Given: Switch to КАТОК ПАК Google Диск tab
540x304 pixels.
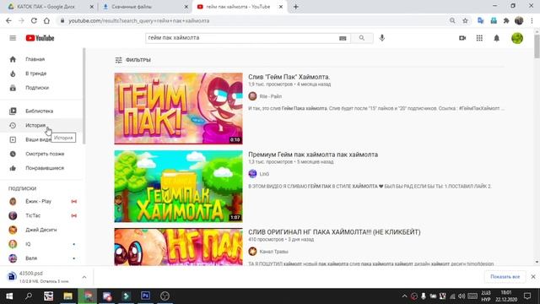Looking at the screenshot, I should pos(49,7).
